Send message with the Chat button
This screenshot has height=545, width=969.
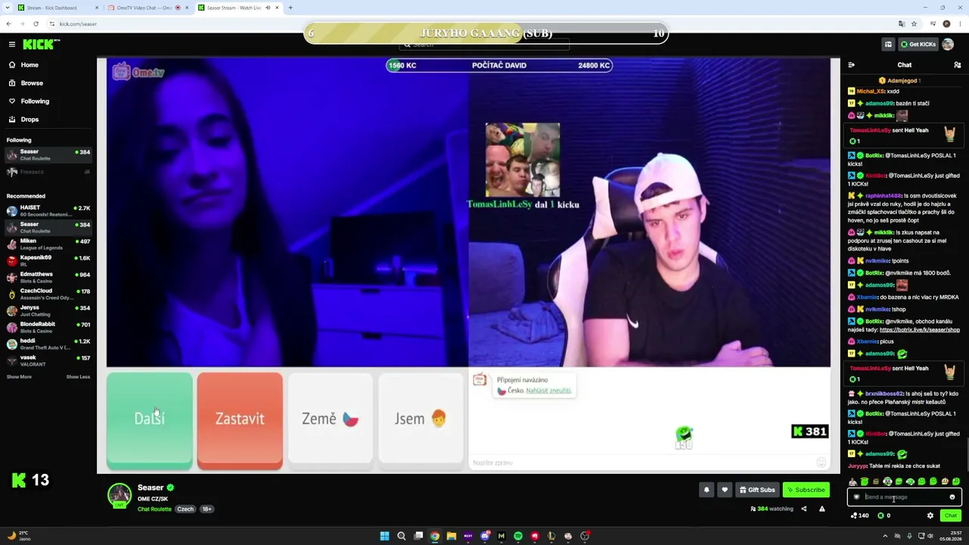pyautogui.click(x=951, y=515)
